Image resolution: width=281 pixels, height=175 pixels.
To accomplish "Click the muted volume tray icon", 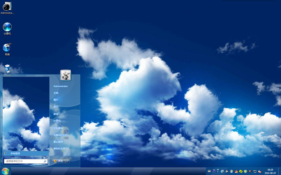I will click(259, 171).
